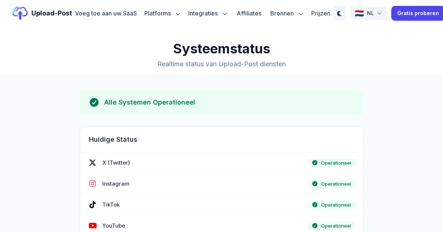This screenshot has width=443, height=232.
Task: Click the check icon in Instagram status badge
Action: click(x=315, y=184)
